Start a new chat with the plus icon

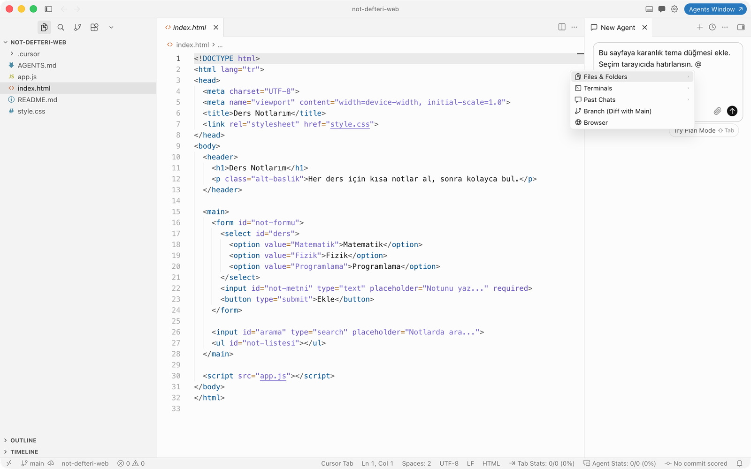[700, 27]
